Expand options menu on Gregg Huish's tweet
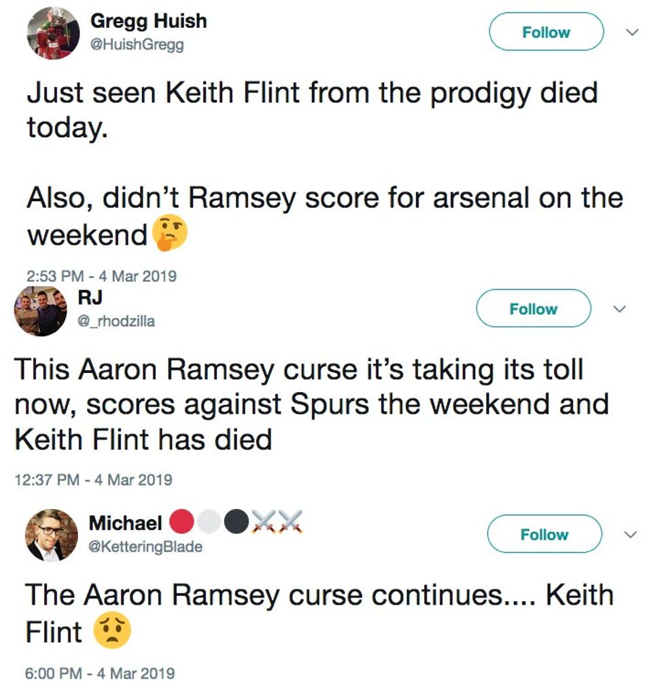 point(632,32)
